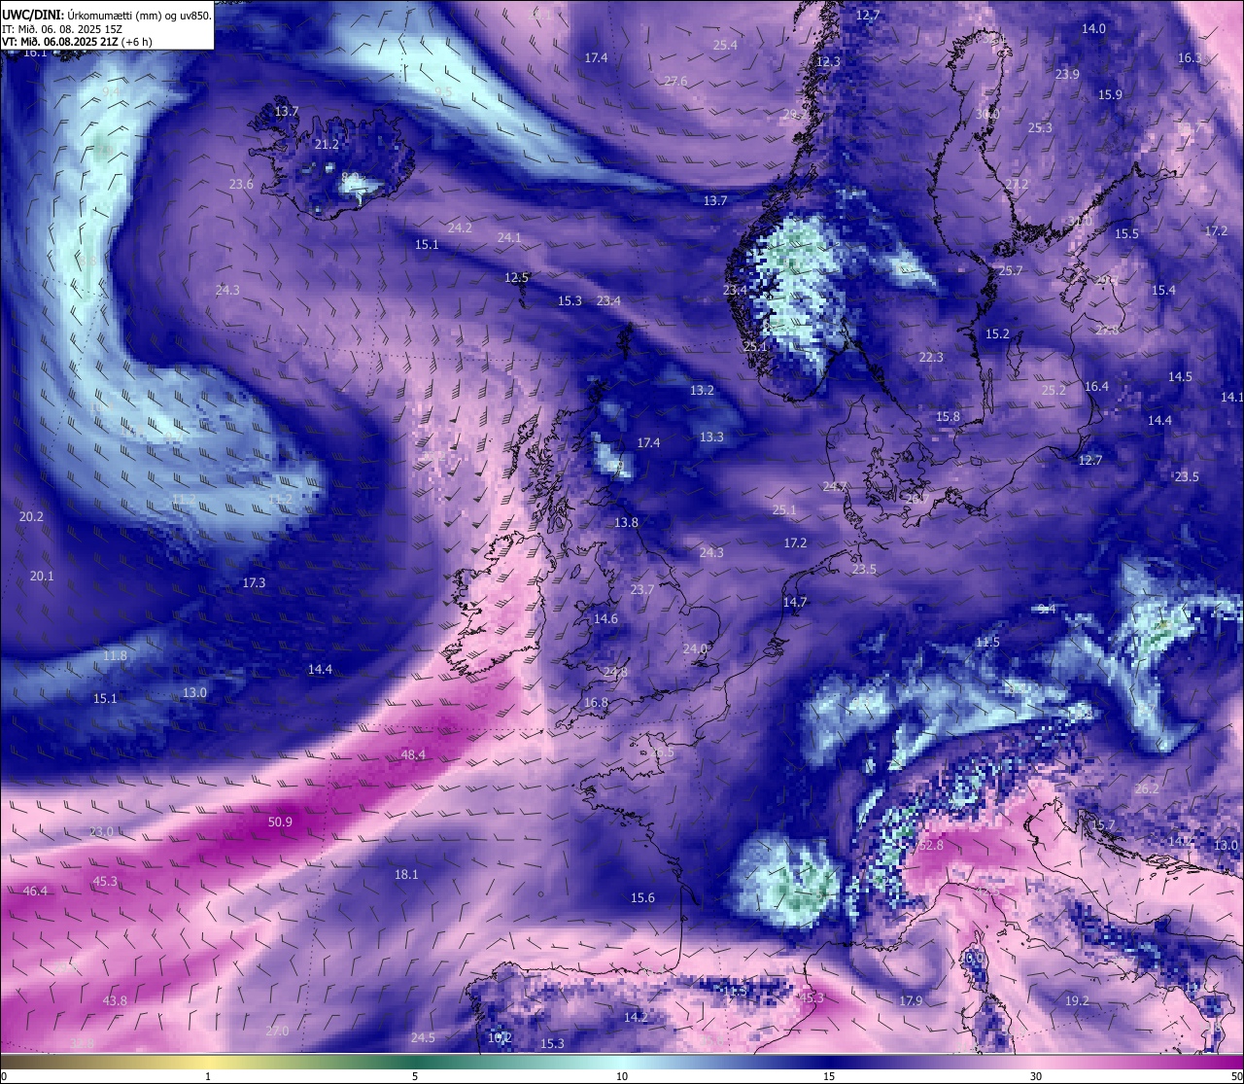Click the 13.8 value off eastern Scotland
1244x1084 pixels.
click(626, 522)
